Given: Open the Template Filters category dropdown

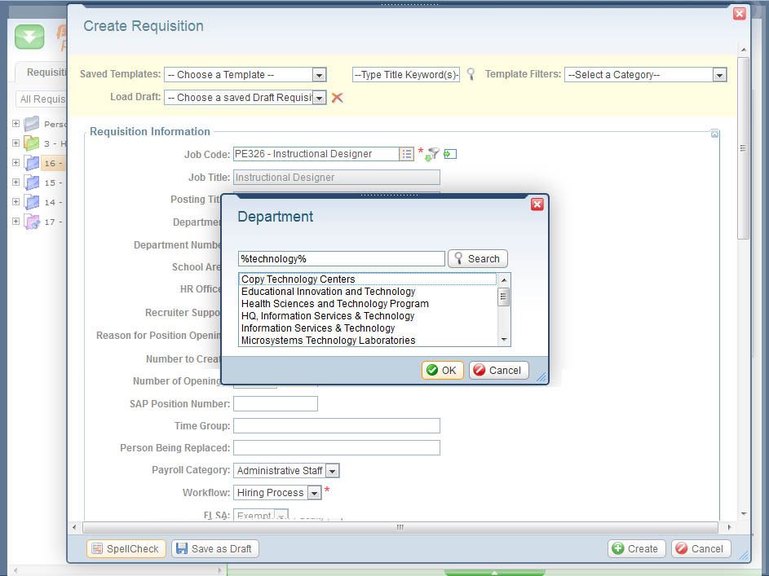Looking at the screenshot, I should coord(718,75).
